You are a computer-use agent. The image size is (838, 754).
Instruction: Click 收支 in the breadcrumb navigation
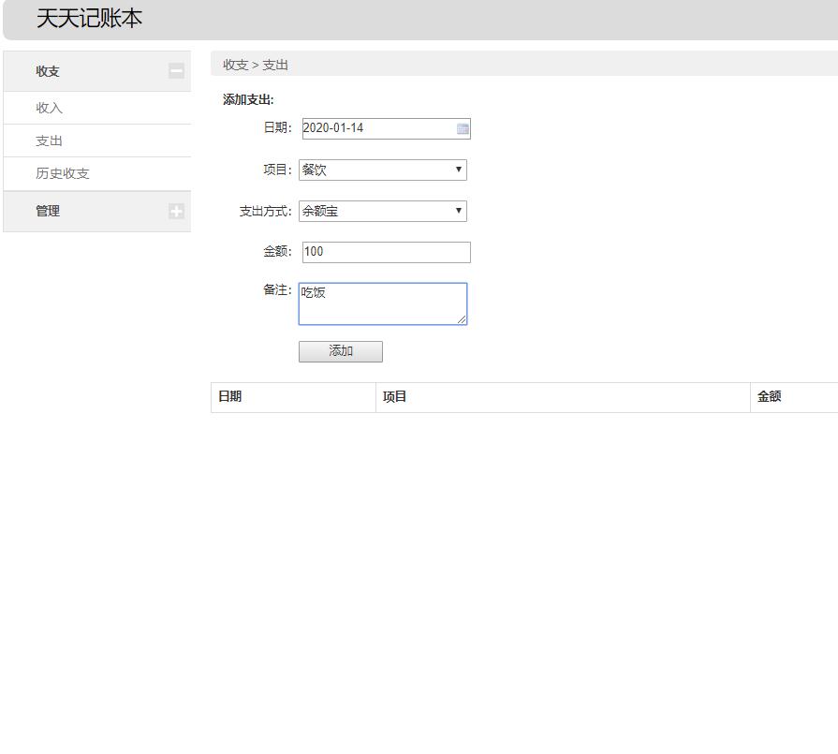pyautogui.click(x=234, y=65)
